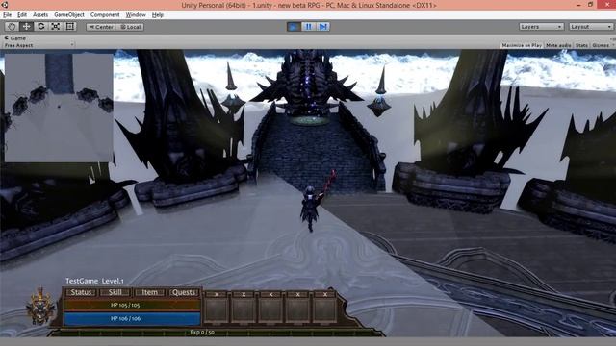This screenshot has width=616, height=346.
Task: Click the TestGame Level.1 label
Action: 94,281
